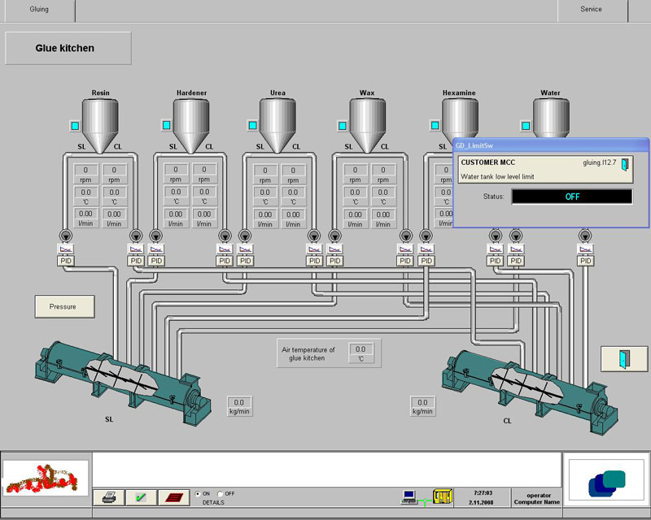Click the plant overview thumbnail at bottom left
The width and height of the screenshot is (651, 520).
click(x=46, y=477)
